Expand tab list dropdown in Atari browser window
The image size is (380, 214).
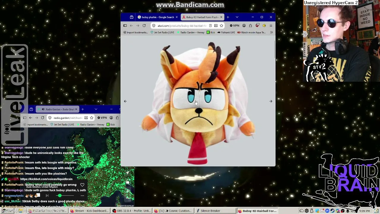tap(237, 17)
